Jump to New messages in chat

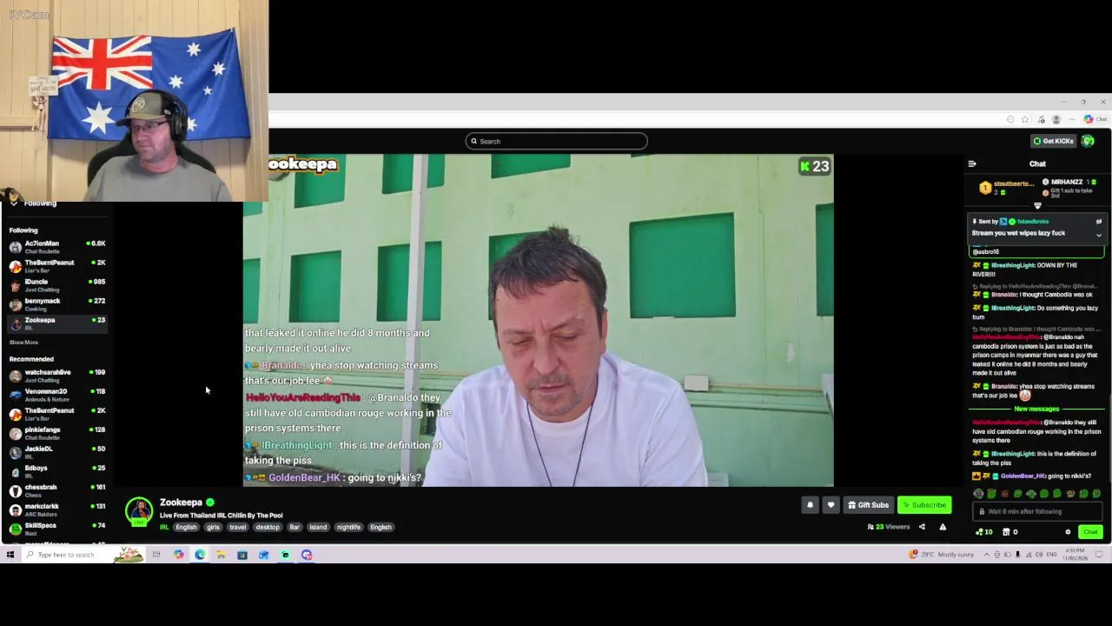point(1036,409)
